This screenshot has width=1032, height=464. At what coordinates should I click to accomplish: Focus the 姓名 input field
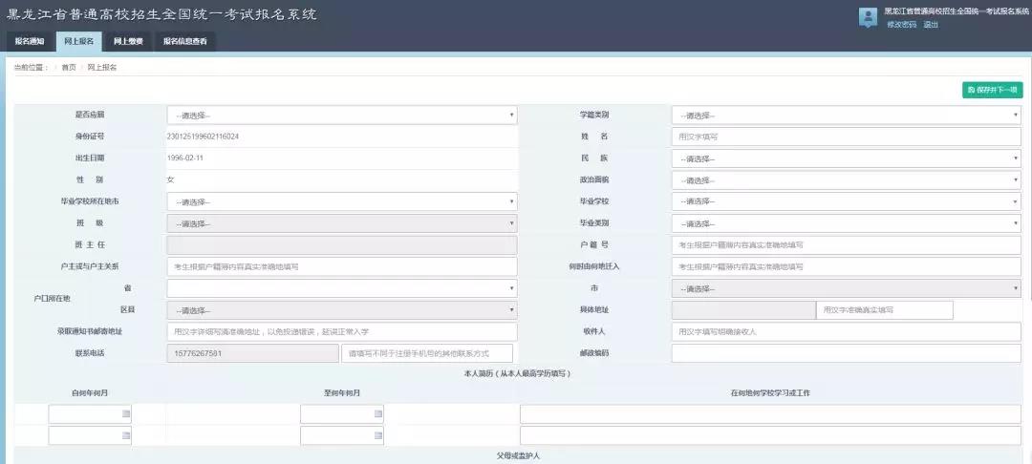click(846, 137)
